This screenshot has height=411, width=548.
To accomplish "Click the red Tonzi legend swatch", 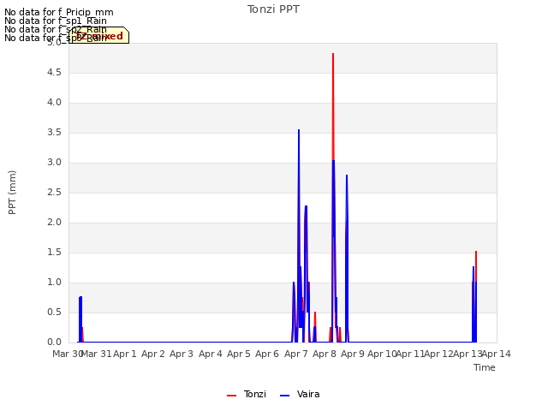I will click(x=232, y=396).
